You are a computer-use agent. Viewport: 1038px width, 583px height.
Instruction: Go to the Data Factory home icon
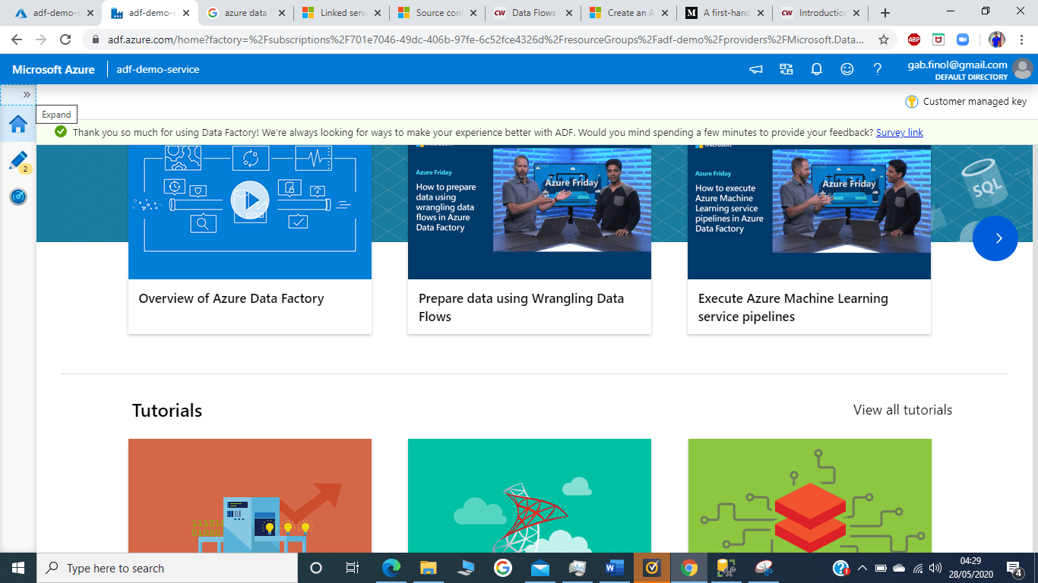(x=18, y=124)
